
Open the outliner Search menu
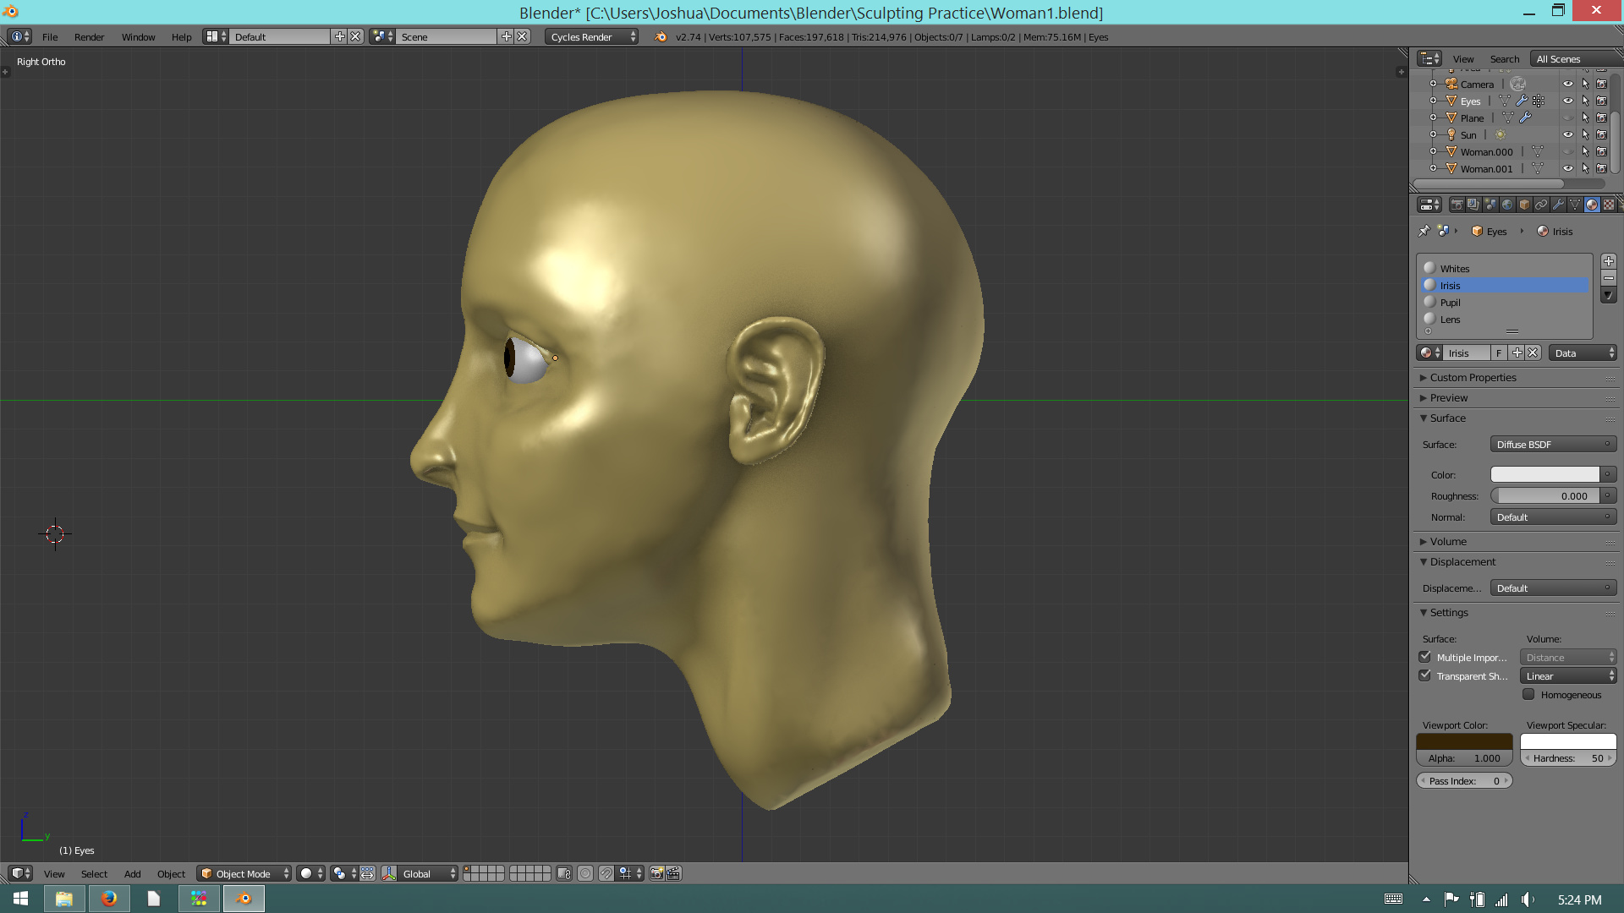click(x=1504, y=58)
